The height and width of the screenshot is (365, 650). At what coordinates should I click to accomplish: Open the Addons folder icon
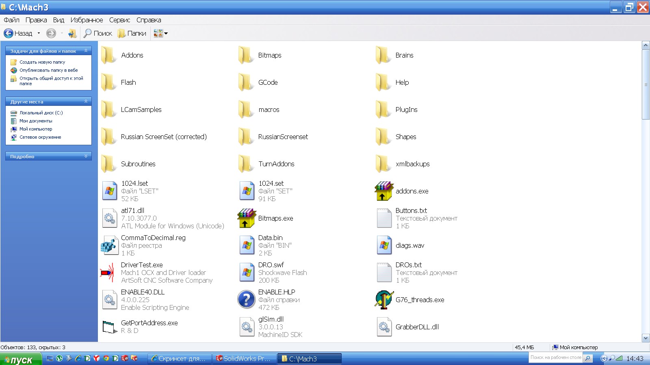click(x=109, y=55)
